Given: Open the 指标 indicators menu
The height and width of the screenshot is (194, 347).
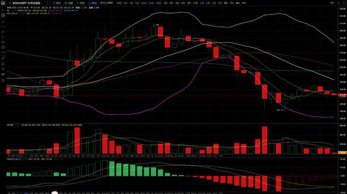Looking at the screenshot, I should 57,3.
